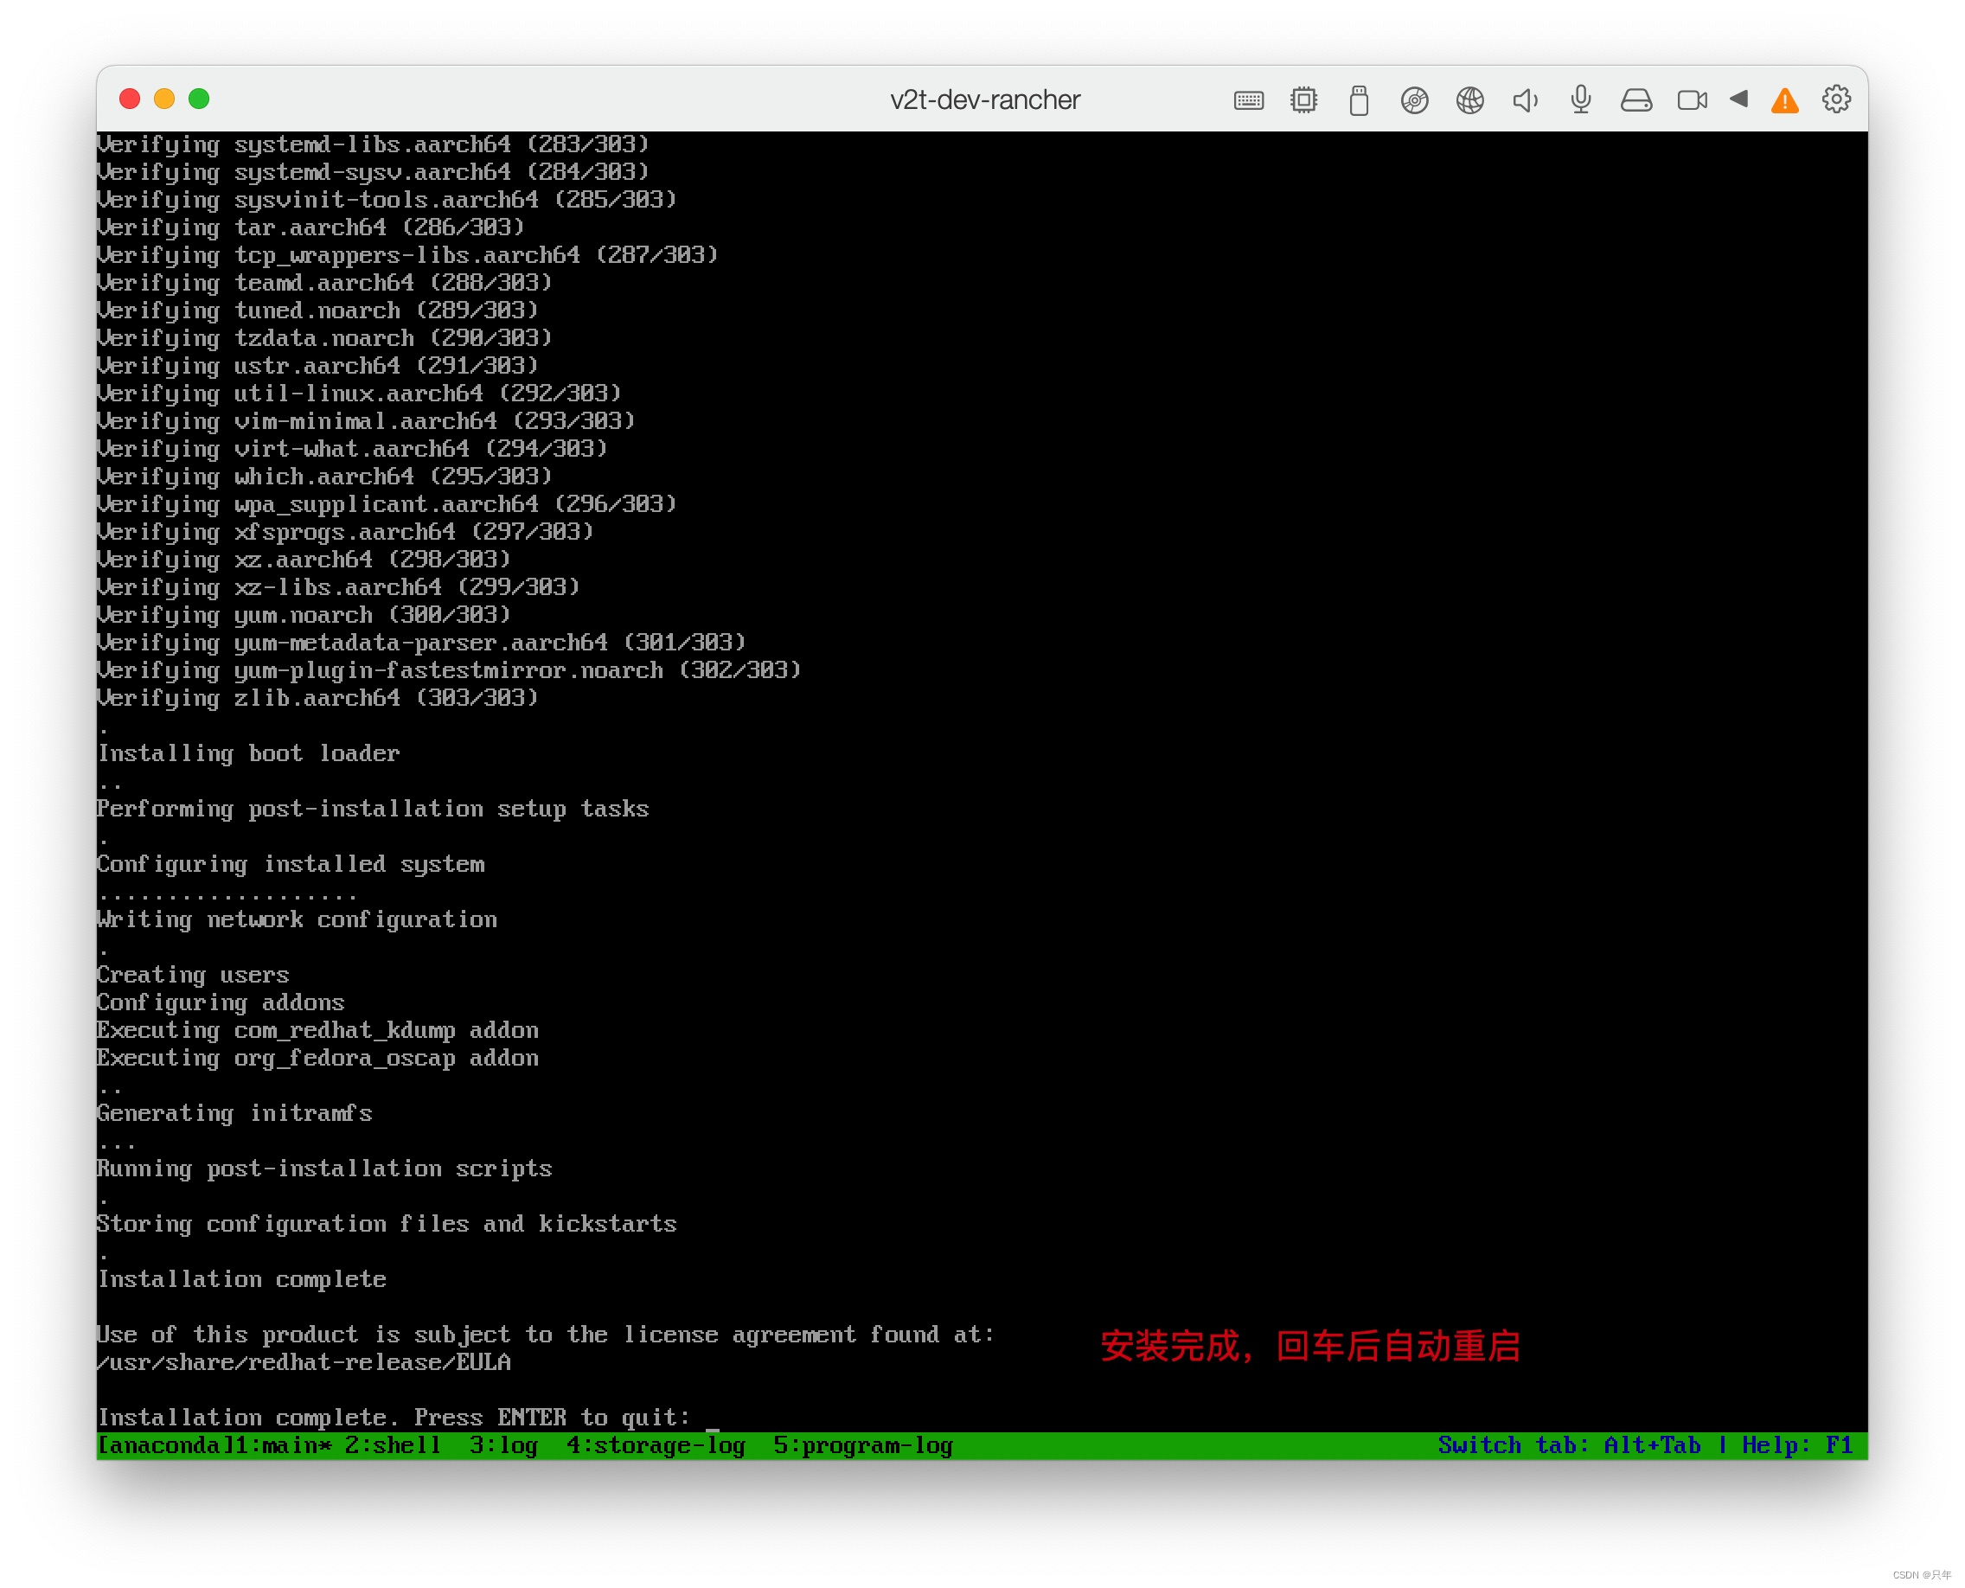Open the CPU processor settings icon
Image resolution: width=1965 pixels, height=1588 pixels.
tap(1303, 99)
